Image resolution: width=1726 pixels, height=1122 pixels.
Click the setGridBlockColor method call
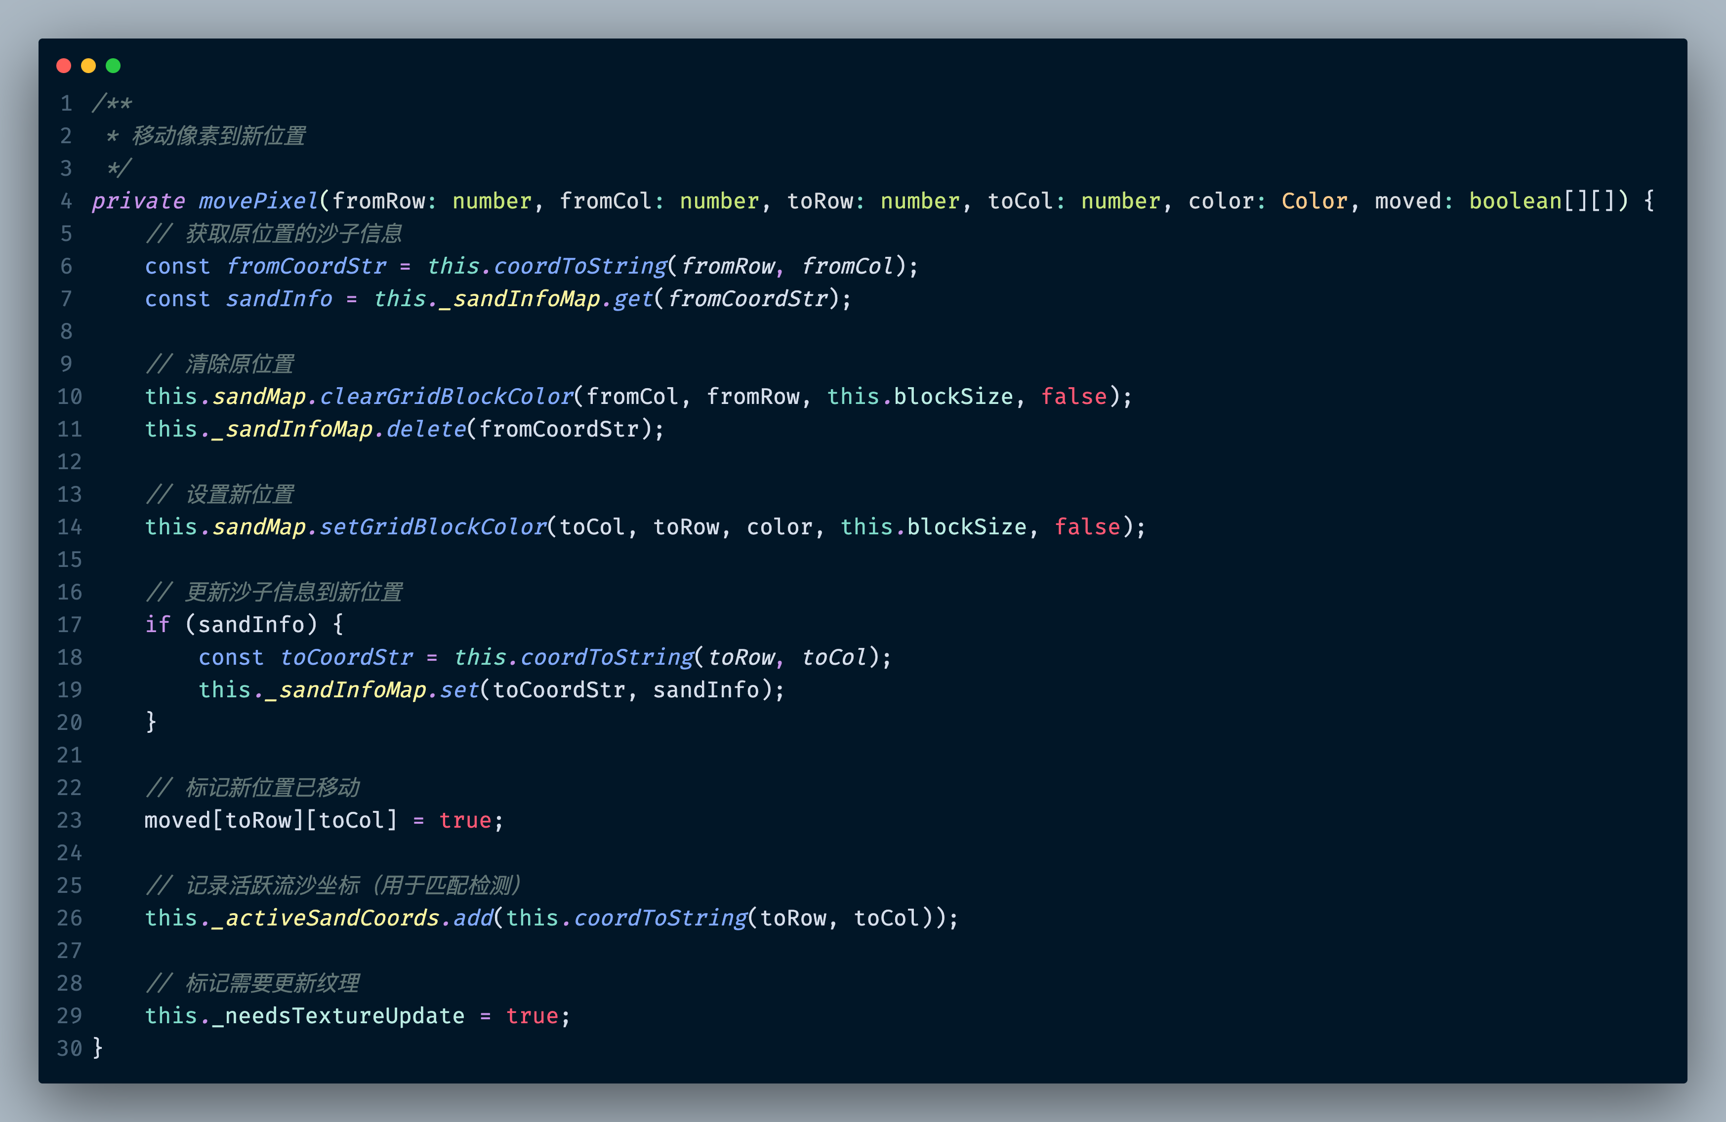[x=433, y=527]
